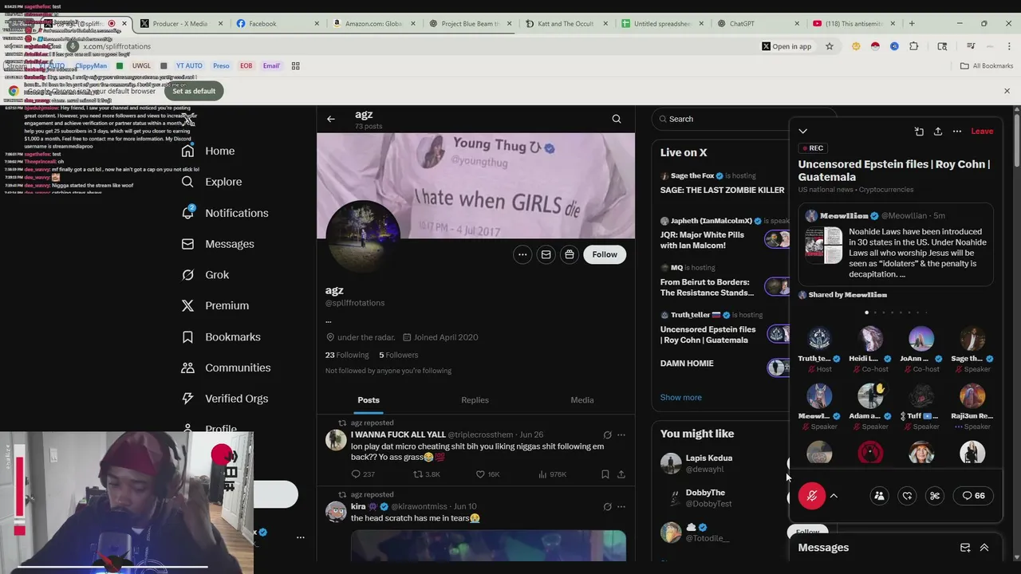Image resolution: width=1021 pixels, height=574 pixels.
Task: Expand the Messages drawer with arrows
Action: point(984,548)
